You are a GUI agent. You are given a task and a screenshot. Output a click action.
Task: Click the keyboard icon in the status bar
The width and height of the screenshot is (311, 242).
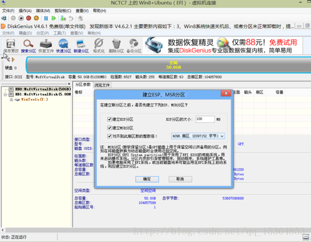pyautogui.click(x=306, y=237)
